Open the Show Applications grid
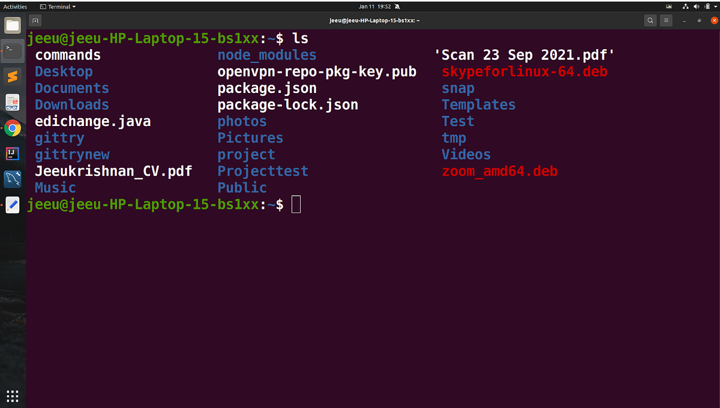Image resolution: width=720 pixels, height=408 pixels. pos(12,396)
